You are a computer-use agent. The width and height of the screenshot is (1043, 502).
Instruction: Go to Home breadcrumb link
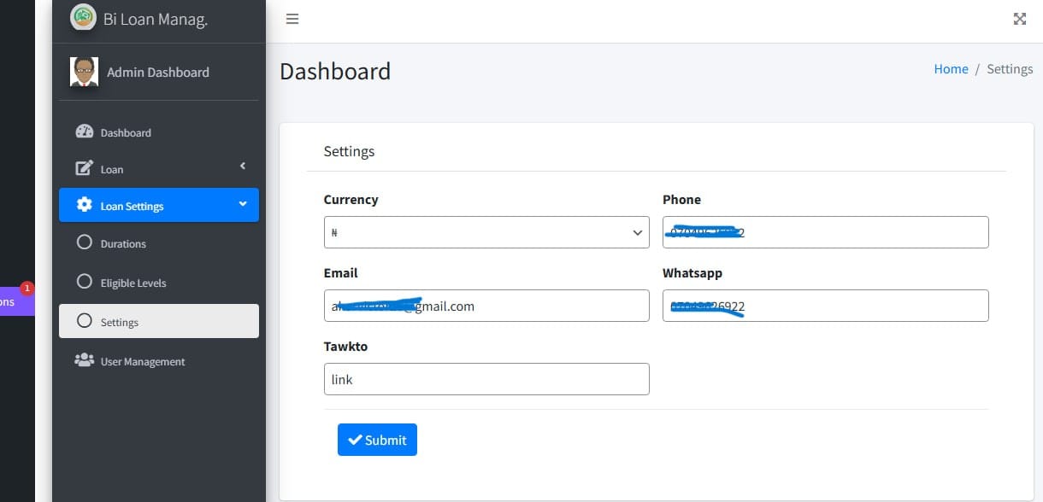951,69
